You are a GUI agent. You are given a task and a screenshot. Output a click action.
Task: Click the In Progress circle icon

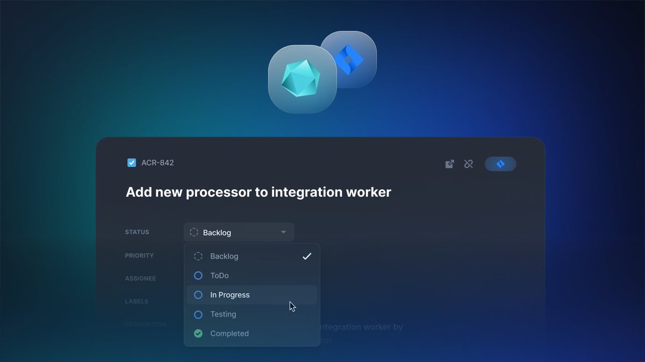click(198, 295)
